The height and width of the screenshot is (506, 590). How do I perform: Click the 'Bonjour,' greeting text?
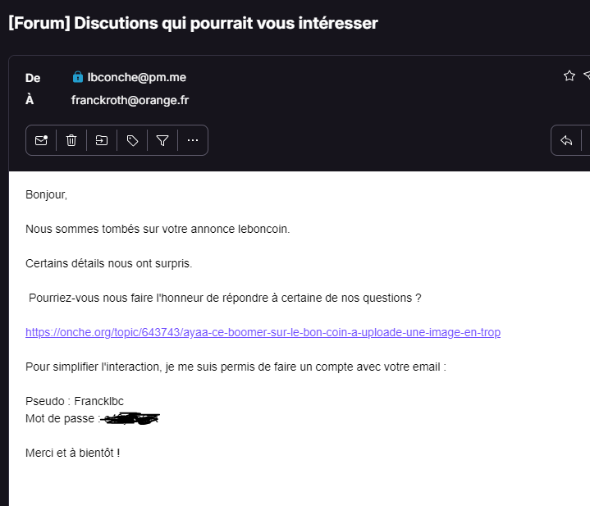coord(46,194)
